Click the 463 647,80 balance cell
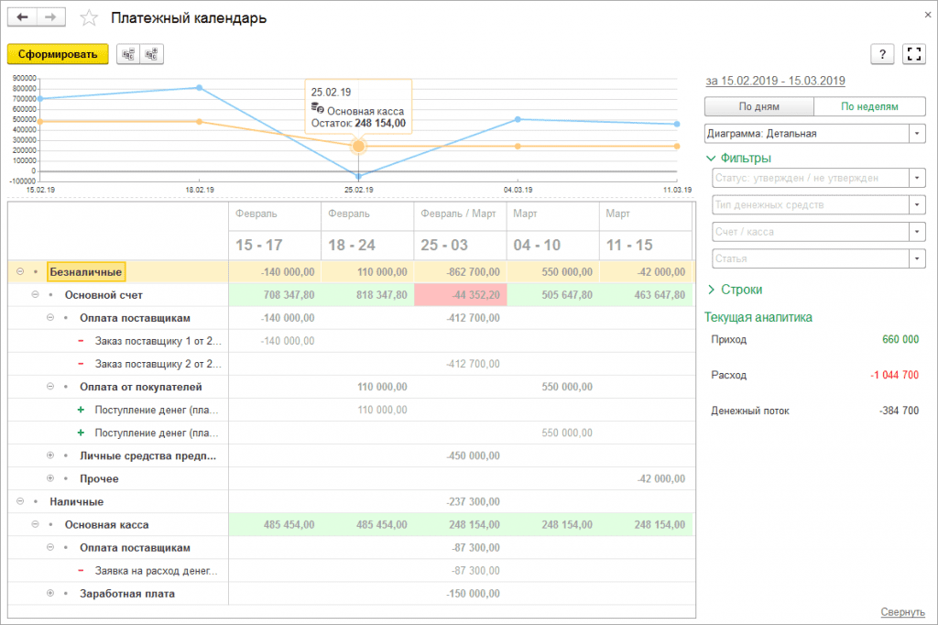This screenshot has height=625, width=938. click(646, 294)
